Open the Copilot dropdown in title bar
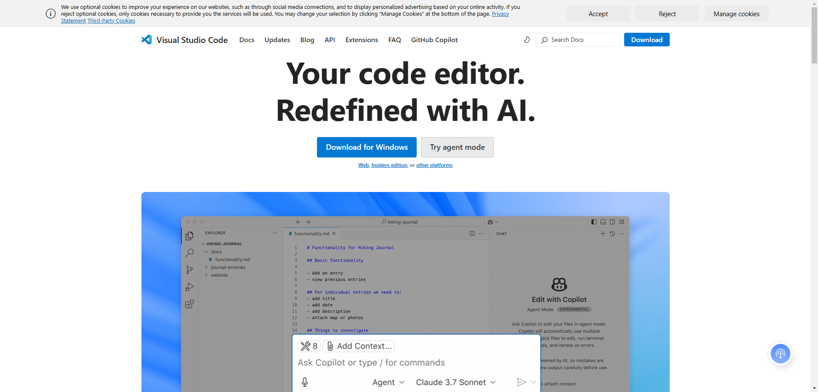 click(x=493, y=222)
